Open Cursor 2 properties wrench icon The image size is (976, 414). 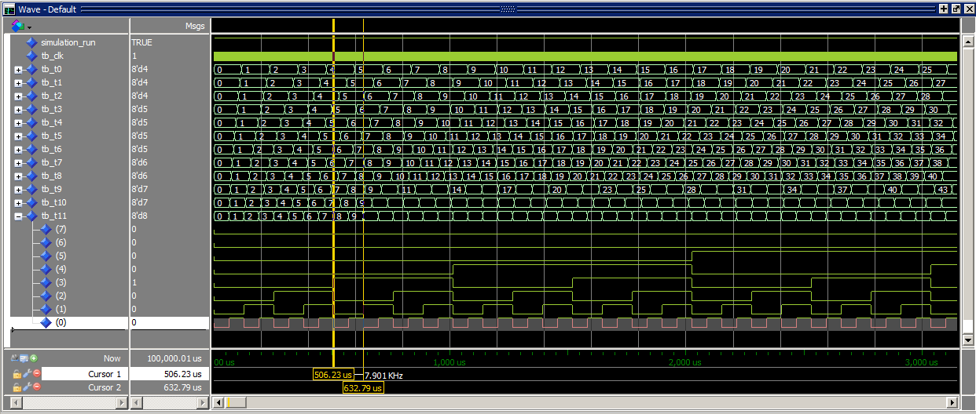coord(27,387)
